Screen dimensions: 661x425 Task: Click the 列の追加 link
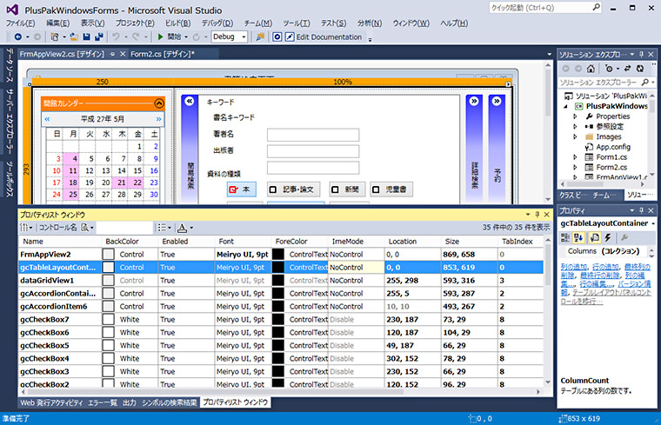(574, 267)
